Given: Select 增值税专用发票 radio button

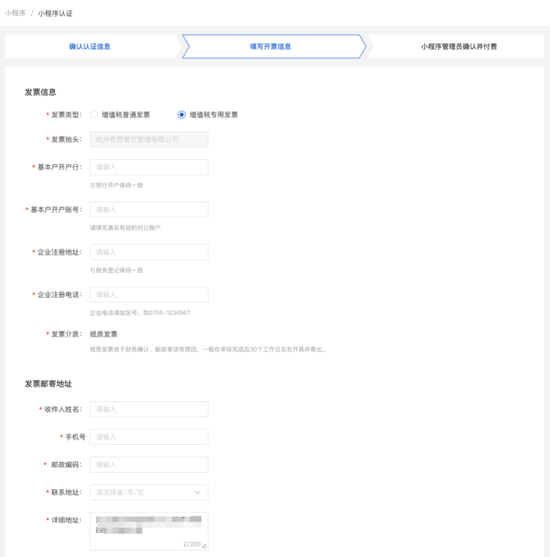Looking at the screenshot, I should coord(182,115).
